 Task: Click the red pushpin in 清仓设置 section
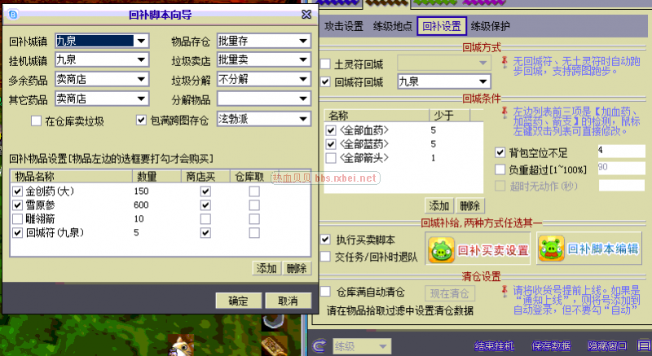[506, 289]
